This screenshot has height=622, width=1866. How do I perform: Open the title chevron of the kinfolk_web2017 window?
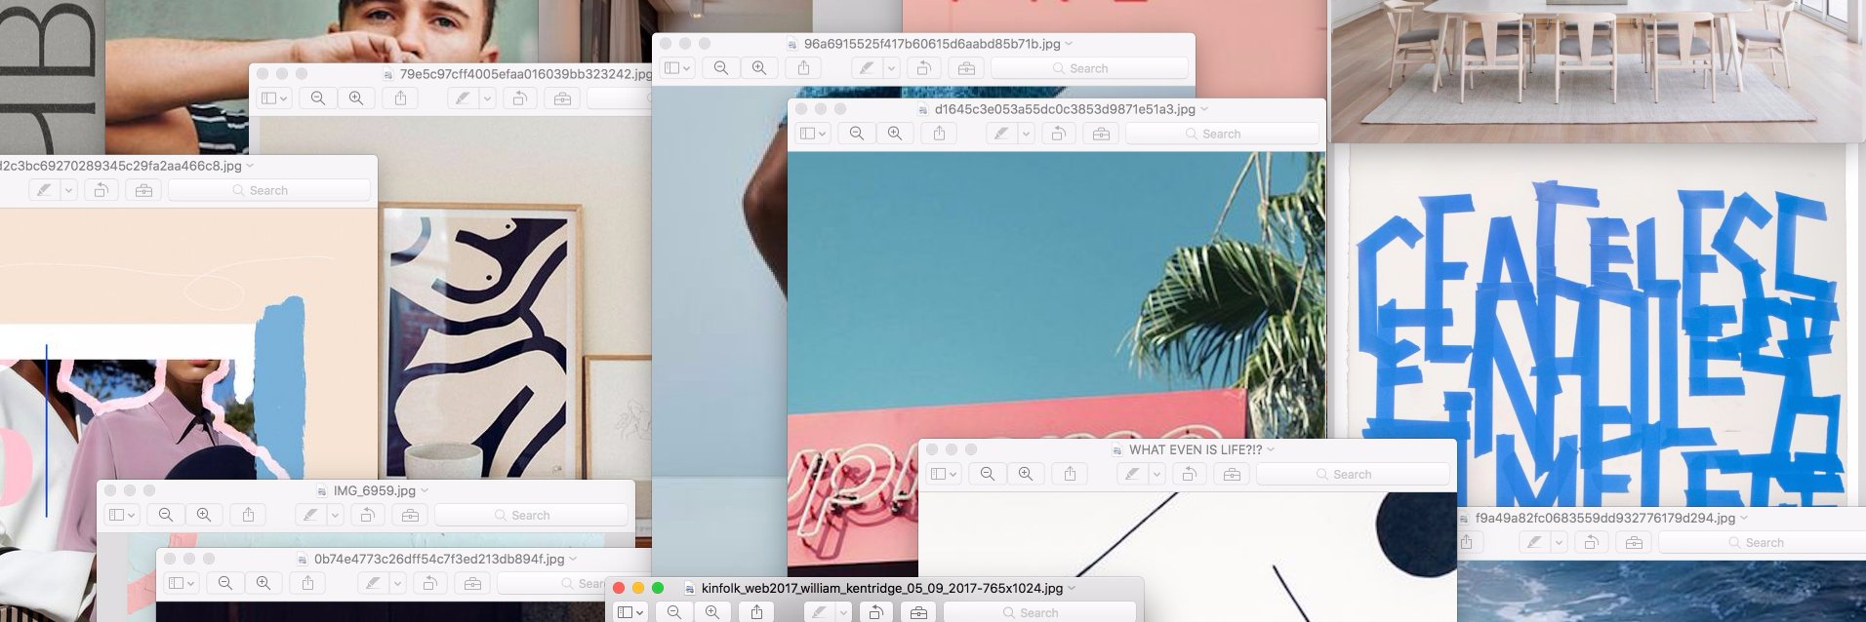click(1072, 588)
